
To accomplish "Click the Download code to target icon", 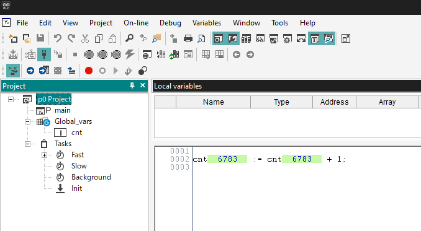I will pos(58,54).
